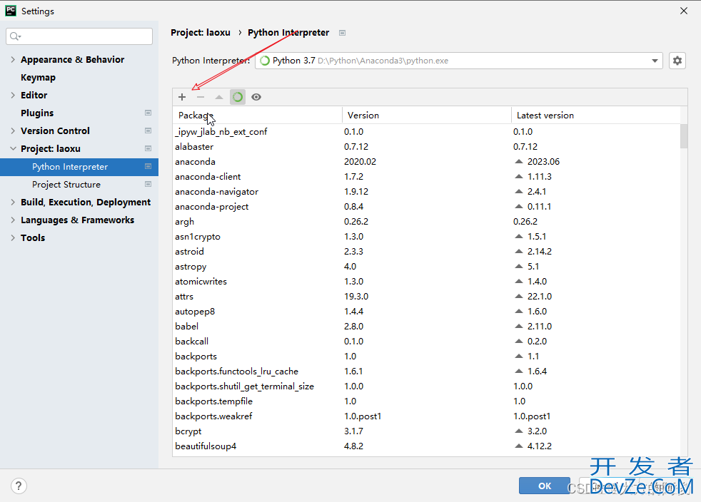The image size is (701, 502).
Task: Click the package list vertical scrollbar
Action: click(x=684, y=137)
